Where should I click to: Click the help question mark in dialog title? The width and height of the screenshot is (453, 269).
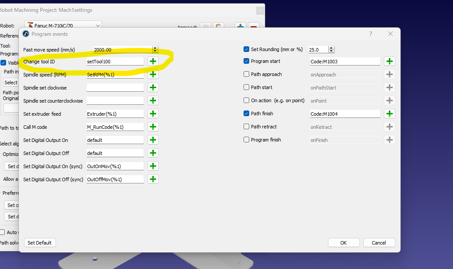371,34
